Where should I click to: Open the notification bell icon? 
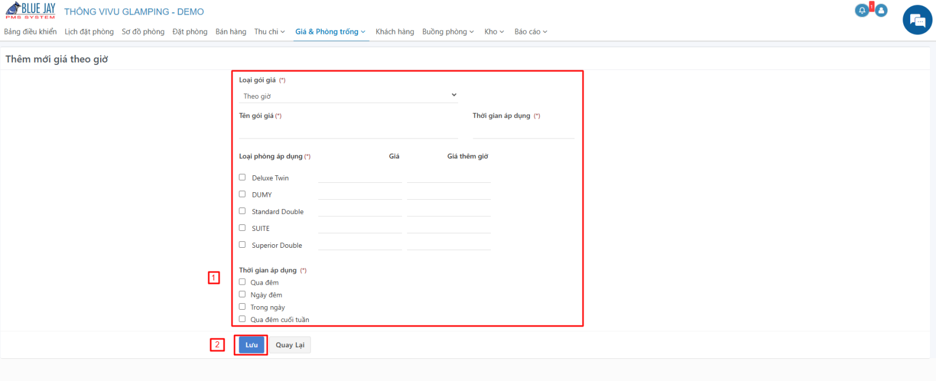point(862,11)
